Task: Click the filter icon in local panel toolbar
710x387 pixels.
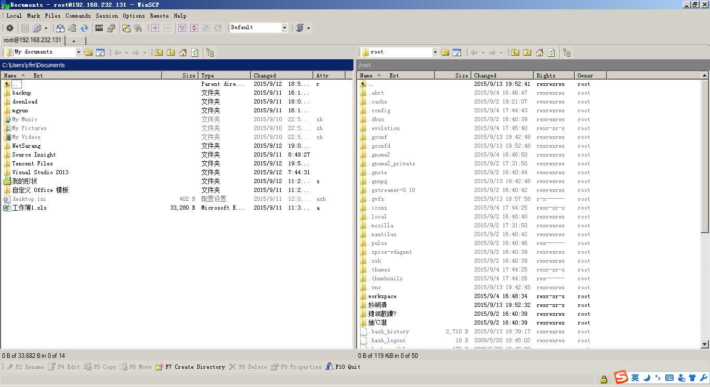Action: pos(100,53)
